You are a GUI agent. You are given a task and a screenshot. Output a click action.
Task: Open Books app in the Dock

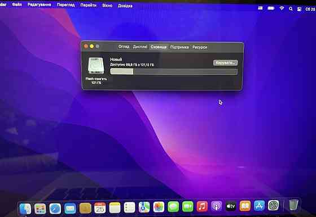pyautogui.click(x=245, y=206)
